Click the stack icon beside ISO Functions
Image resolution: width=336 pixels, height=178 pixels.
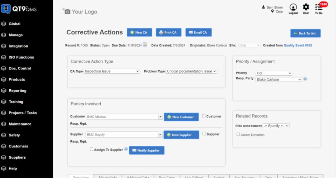coord(4,57)
